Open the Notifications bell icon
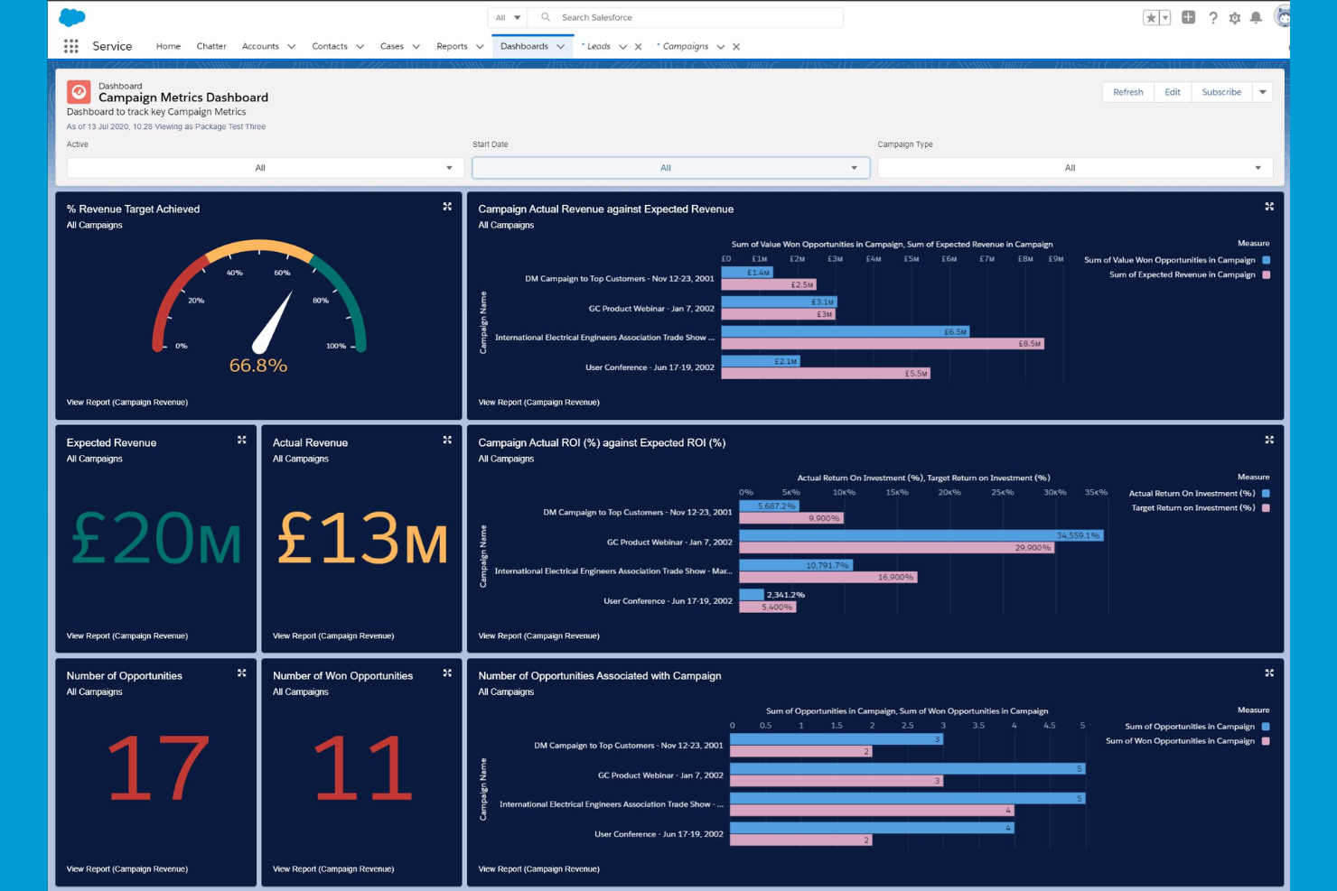 1256,17
